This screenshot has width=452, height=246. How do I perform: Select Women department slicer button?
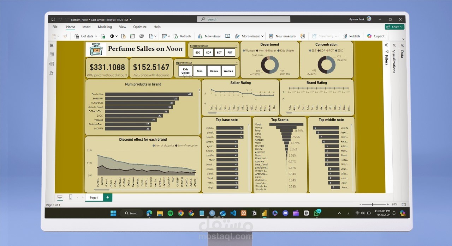pos(228,71)
